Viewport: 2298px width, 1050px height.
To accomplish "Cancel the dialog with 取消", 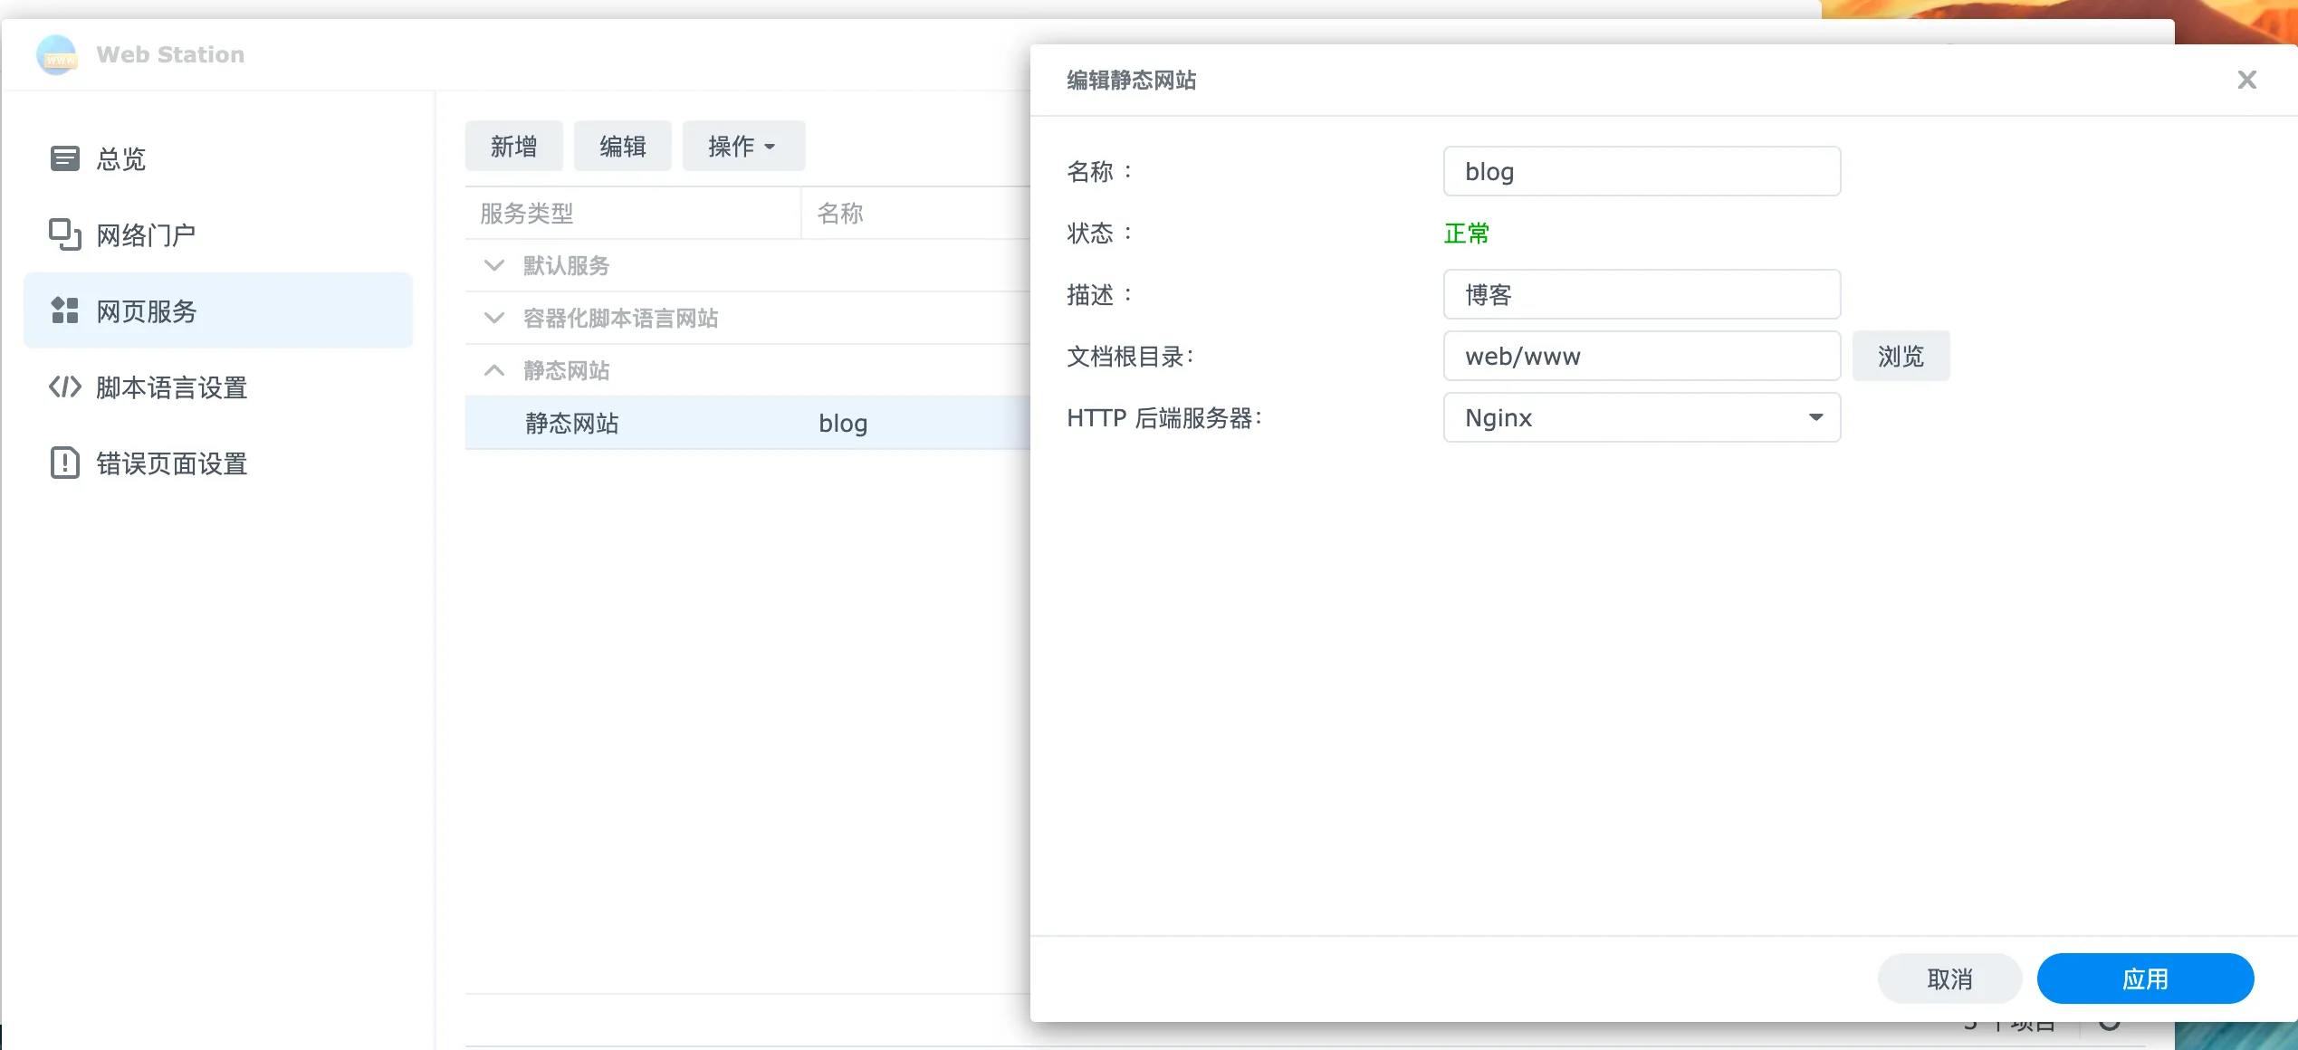I will (1949, 979).
